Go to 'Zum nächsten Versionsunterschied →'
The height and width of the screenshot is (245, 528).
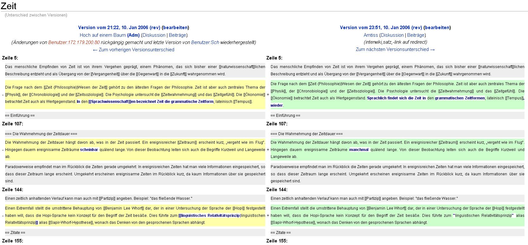(x=395, y=49)
